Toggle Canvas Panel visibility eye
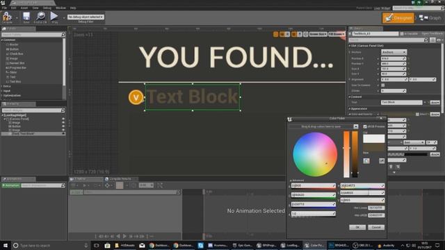The height and width of the screenshot is (250, 445). (x=63, y=119)
